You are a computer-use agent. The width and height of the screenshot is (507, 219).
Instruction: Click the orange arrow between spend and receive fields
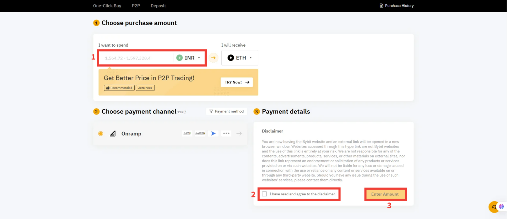[213, 58]
